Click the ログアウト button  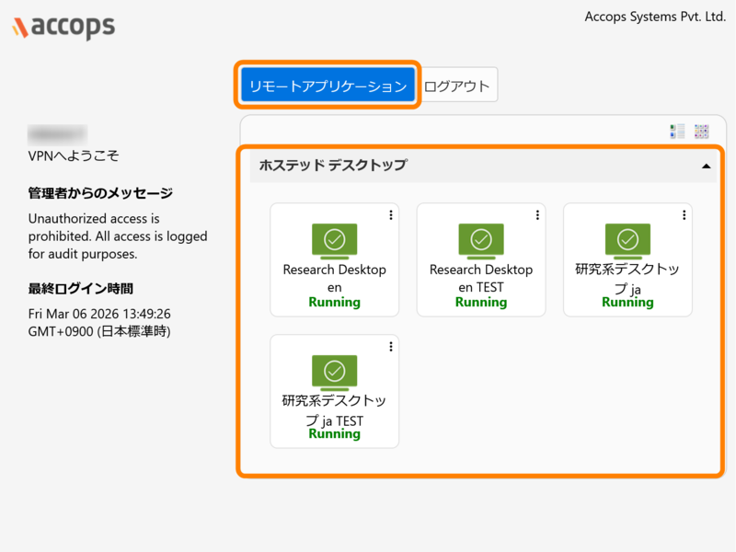[457, 86]
